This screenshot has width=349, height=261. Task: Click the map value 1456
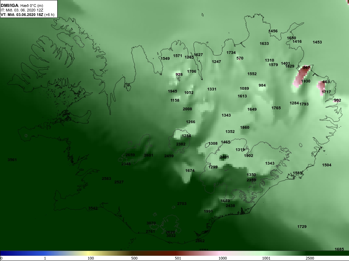[273, 31]
